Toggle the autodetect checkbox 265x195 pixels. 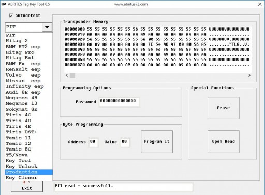click(11, 16)
